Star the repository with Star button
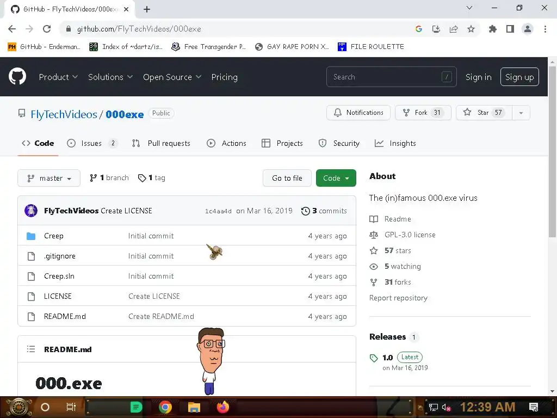The height and width of the screenshot is (418, 557). 484,113
